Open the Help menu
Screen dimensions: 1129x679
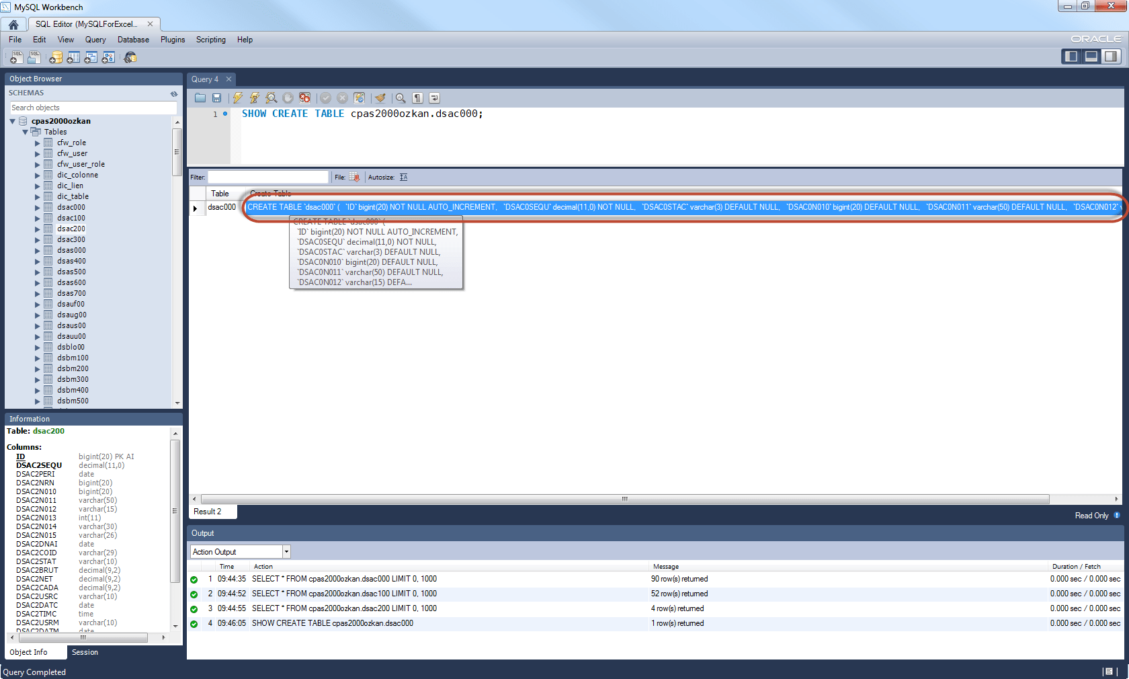(245, 40)
